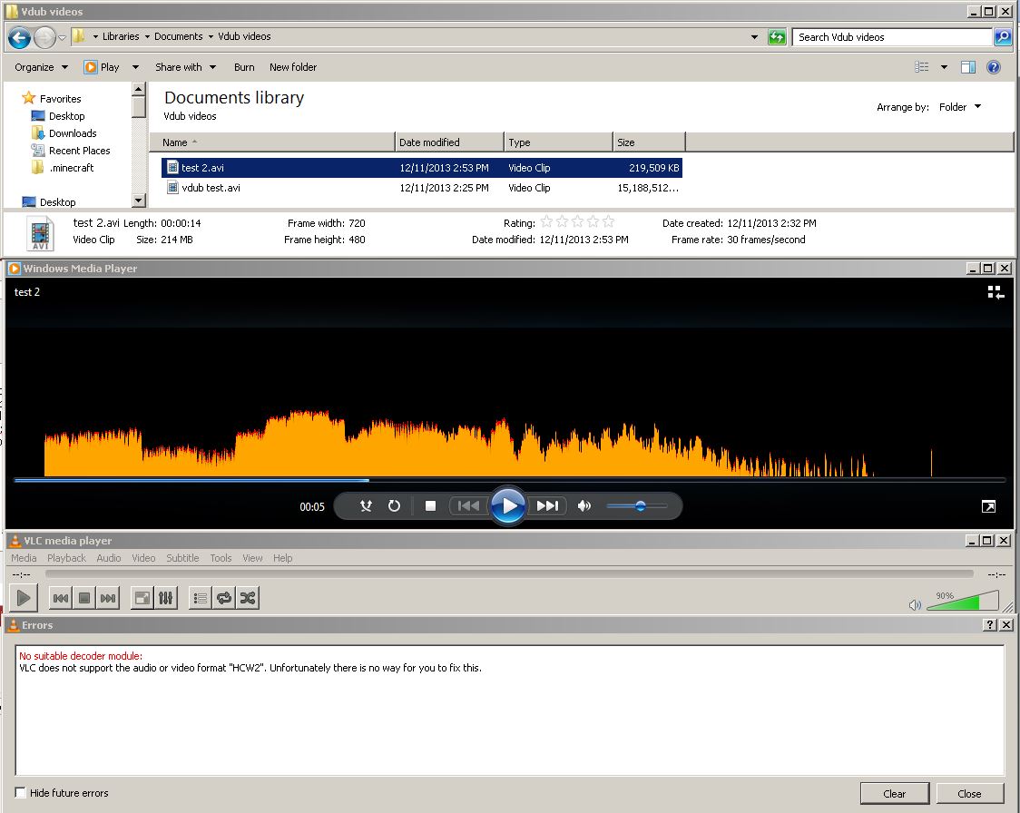Expand the Libraries breadcrumb arrow
The image size is (1020, 813).
click(147, 36)
